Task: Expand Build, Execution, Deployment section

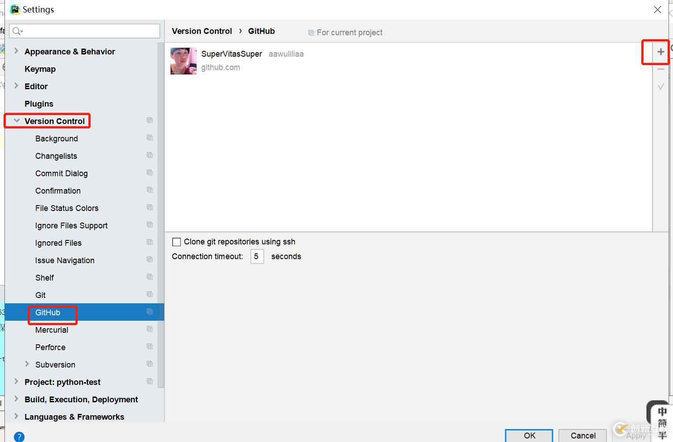Action: pos(17,399)
